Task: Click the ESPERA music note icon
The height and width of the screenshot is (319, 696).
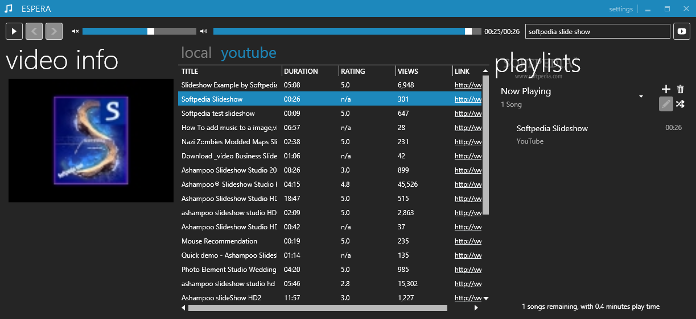Action: pyautogui.click(x=9, y=9)
